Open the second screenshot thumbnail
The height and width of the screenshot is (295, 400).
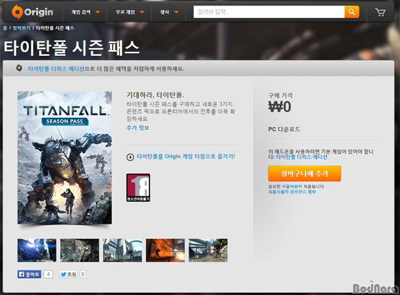[x=79, y=250]
